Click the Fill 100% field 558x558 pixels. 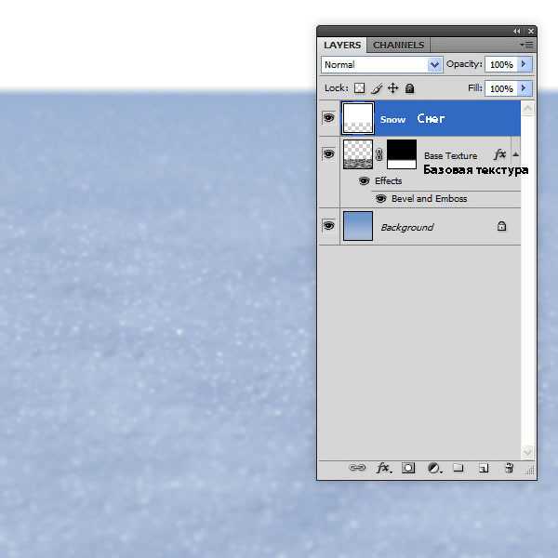coord(501,88)
